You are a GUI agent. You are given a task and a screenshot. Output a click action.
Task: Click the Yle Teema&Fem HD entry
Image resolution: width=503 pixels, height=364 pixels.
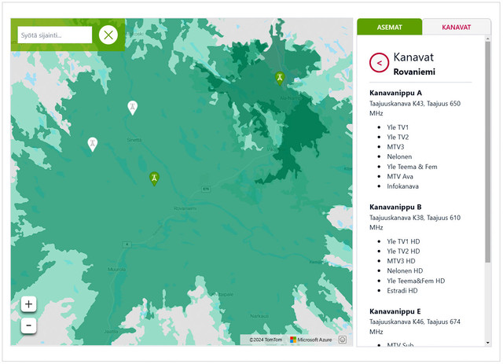click(416, 281)
